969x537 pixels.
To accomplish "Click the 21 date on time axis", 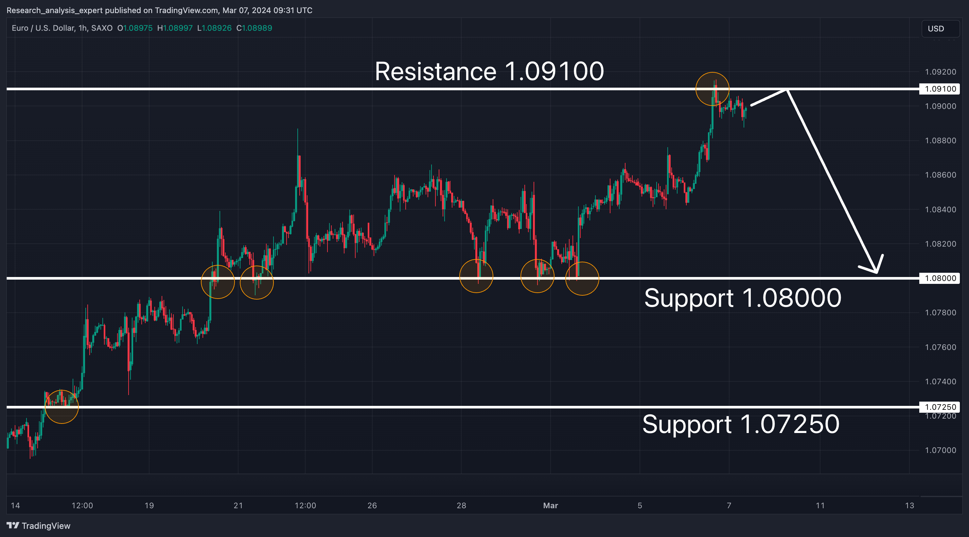I will click(238, 505).
